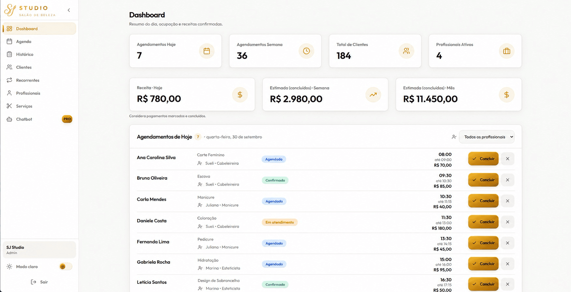Click the Confirmado badge for Bruna Oliveira
This screenshot has height=292, width=571.
275,180
